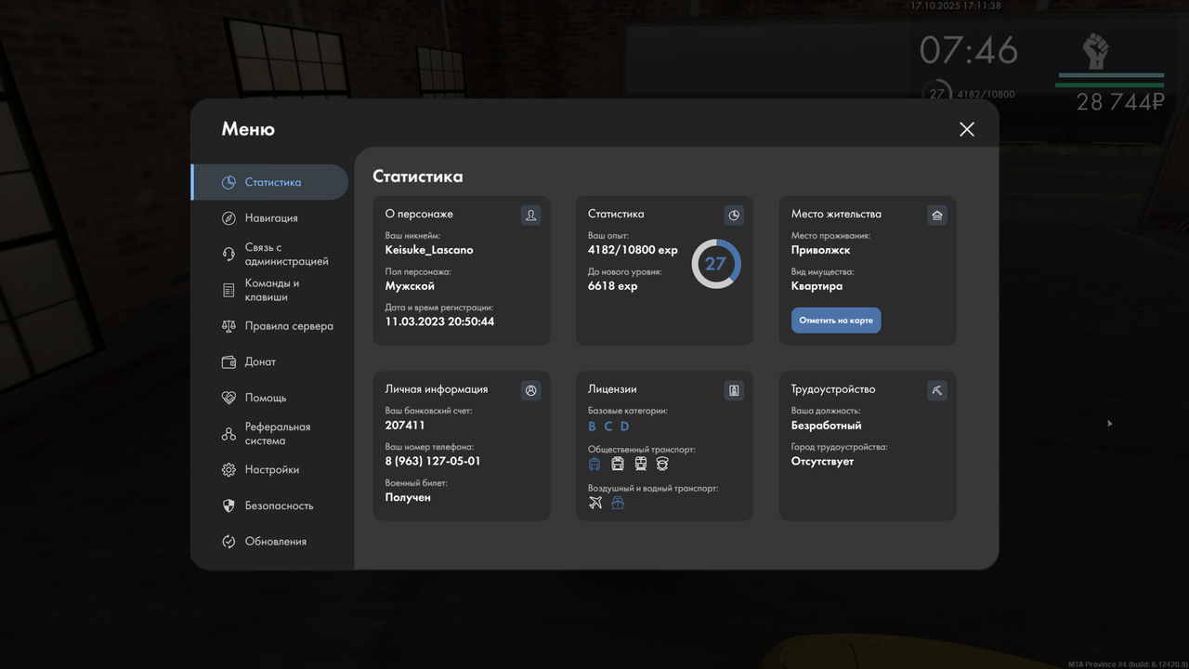Click the employment city Отсутствует
This screenshot has height=669, width=1189.
[x=823, y=462]
